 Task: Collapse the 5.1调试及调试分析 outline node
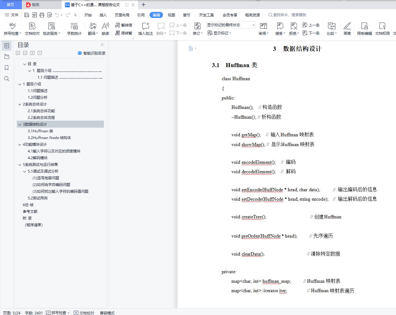pos(25,171)
